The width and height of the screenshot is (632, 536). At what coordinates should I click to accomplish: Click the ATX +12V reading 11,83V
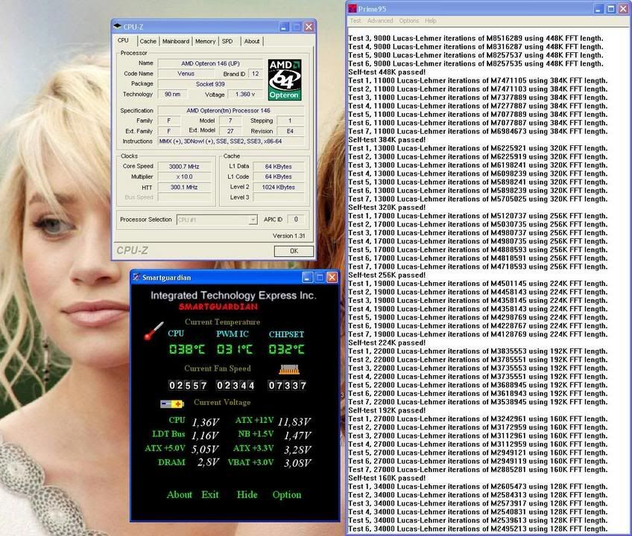click(x=294, y=421)
